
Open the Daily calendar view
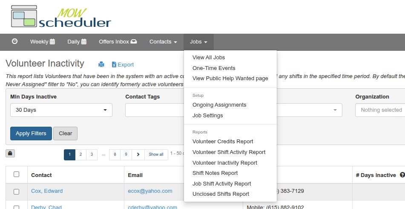77,42
